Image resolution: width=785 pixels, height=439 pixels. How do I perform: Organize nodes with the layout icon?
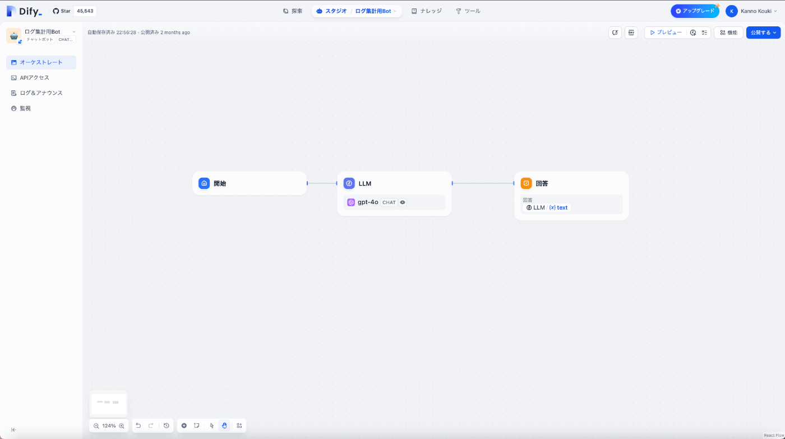click(x=239, y=426)
